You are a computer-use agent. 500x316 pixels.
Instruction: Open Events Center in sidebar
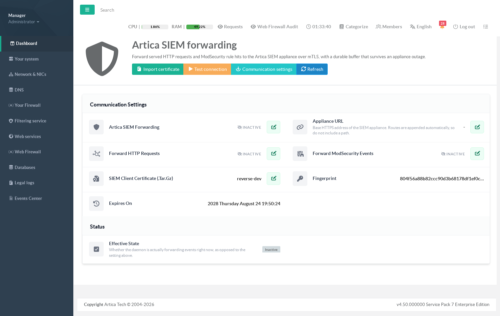point(37,198)
